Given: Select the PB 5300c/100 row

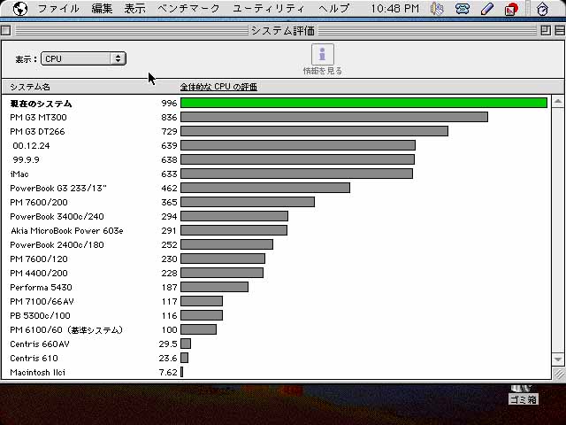Looking at the screenshot, I should point(276,315).
